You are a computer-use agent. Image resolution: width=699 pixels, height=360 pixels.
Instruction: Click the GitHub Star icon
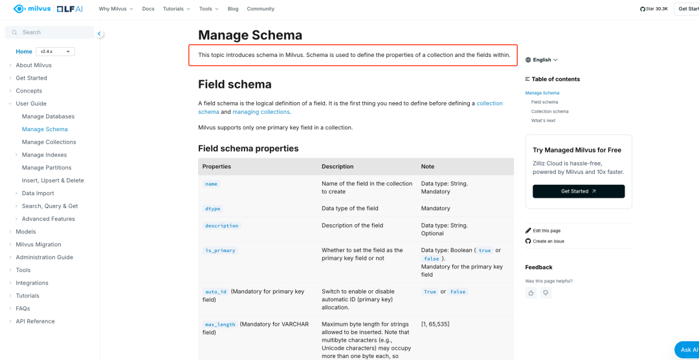click(x=642, y=9)
